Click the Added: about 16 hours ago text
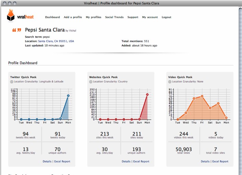The height and width of the screenshot is (175, 242). point(140,45)
